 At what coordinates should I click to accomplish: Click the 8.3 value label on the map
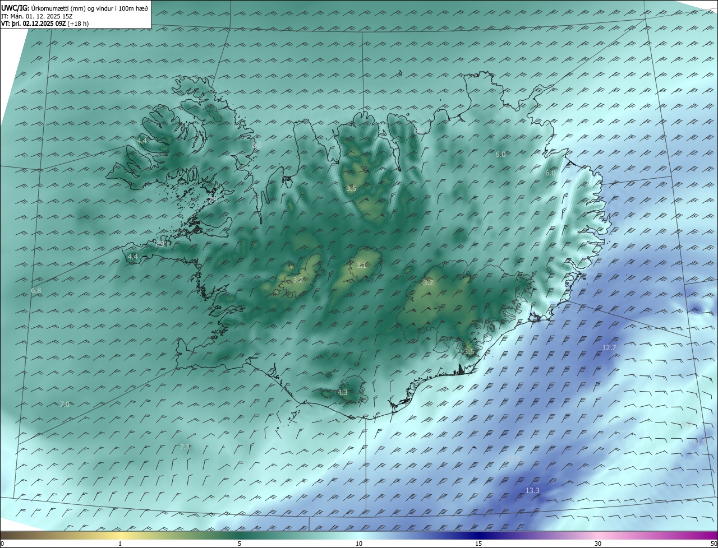257,145
